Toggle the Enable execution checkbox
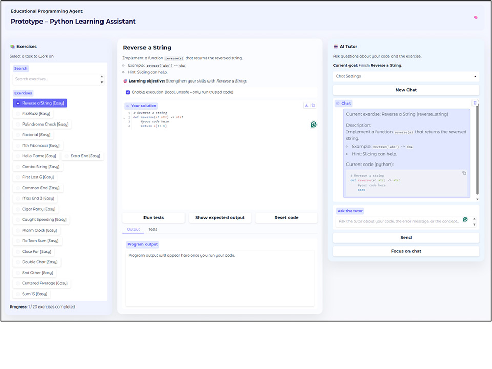Screen dimensions: 492x369 click(128, 92)
